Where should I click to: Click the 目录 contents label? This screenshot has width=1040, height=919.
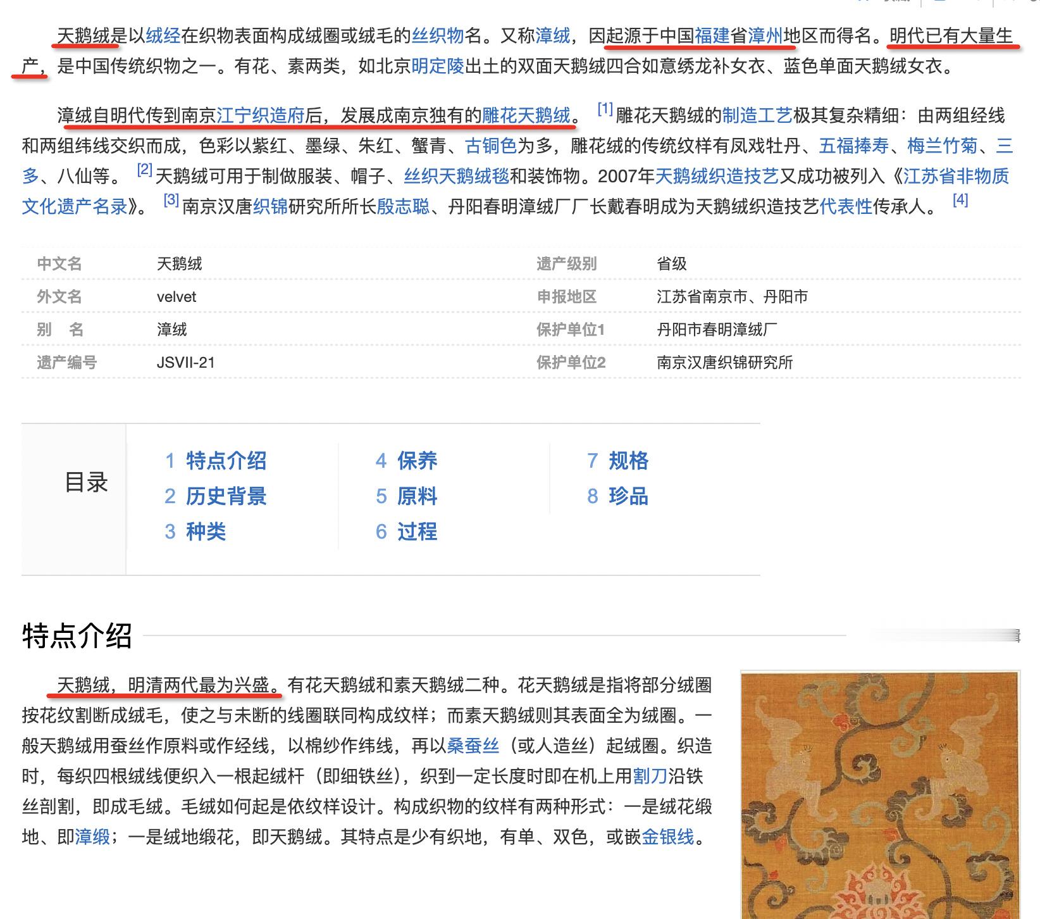pos(87,482)
